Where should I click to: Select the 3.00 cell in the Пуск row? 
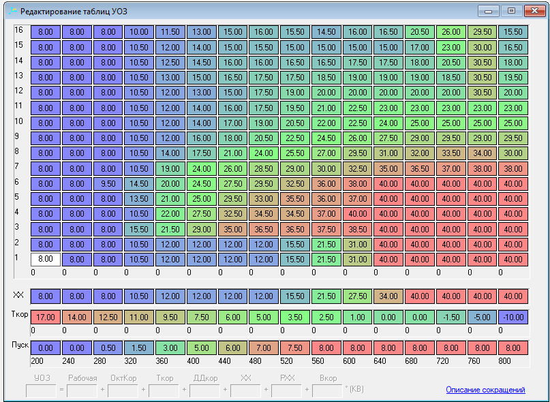coord(170,347)
